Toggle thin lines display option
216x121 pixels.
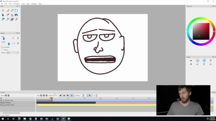[197, 61]
